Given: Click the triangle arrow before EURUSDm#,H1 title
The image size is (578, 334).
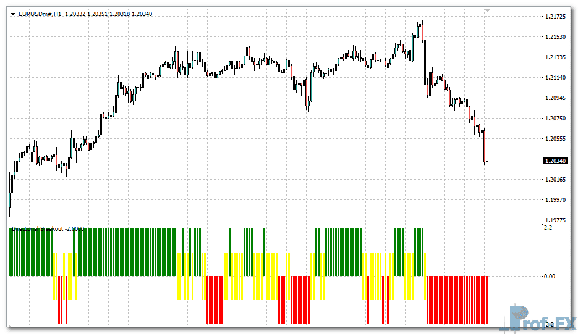Looking at the screenshot, I should [14, 14].
